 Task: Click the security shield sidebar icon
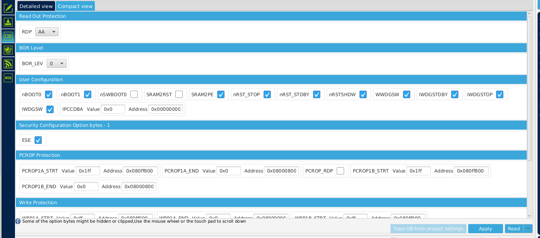(8, 49)
